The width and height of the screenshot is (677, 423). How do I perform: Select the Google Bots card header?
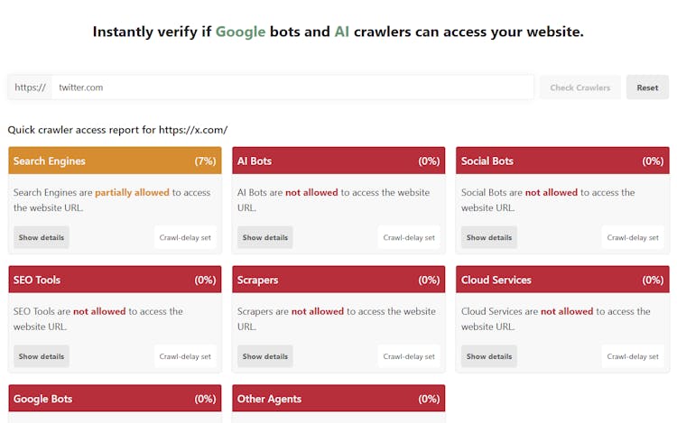(x=115, y=399)
